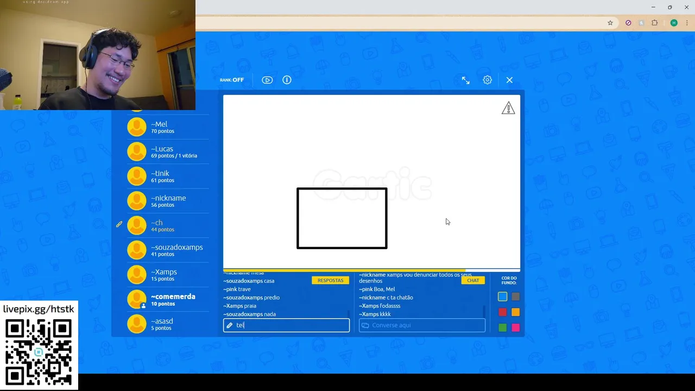The image size is (695, 391).
Task: Click the answer '~souzadoxamps casa'
Action: (x=249, y=281)
